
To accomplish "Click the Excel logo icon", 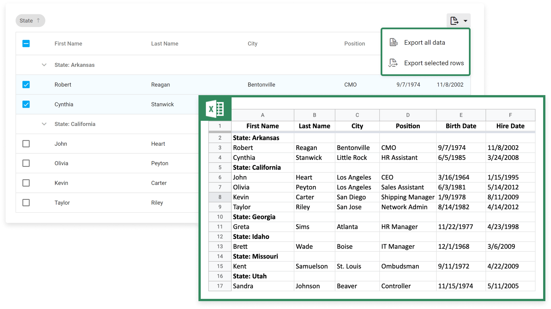I will [215, 109].
